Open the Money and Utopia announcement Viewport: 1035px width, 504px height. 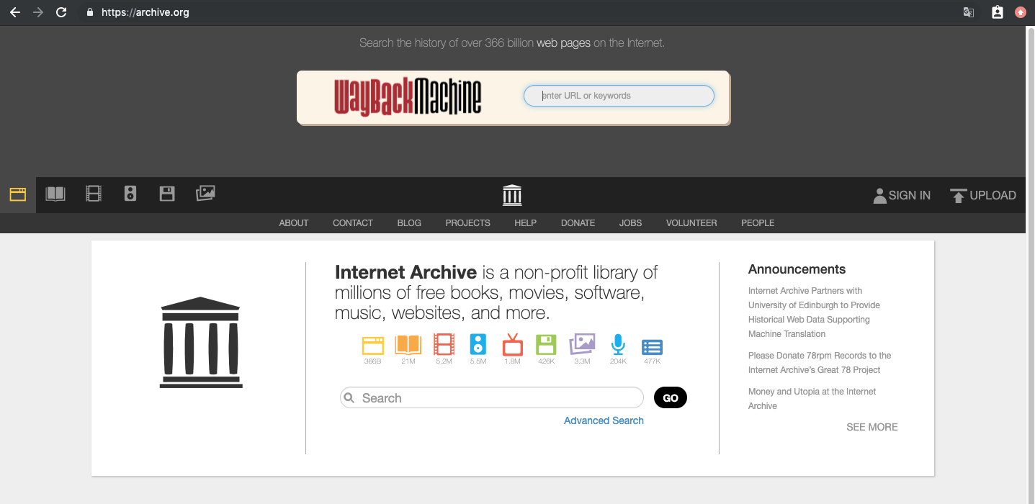(x=812, y=399)
